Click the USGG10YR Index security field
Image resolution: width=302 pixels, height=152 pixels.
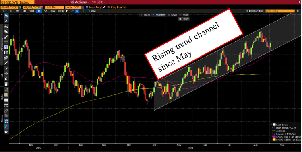coord(18,2)
